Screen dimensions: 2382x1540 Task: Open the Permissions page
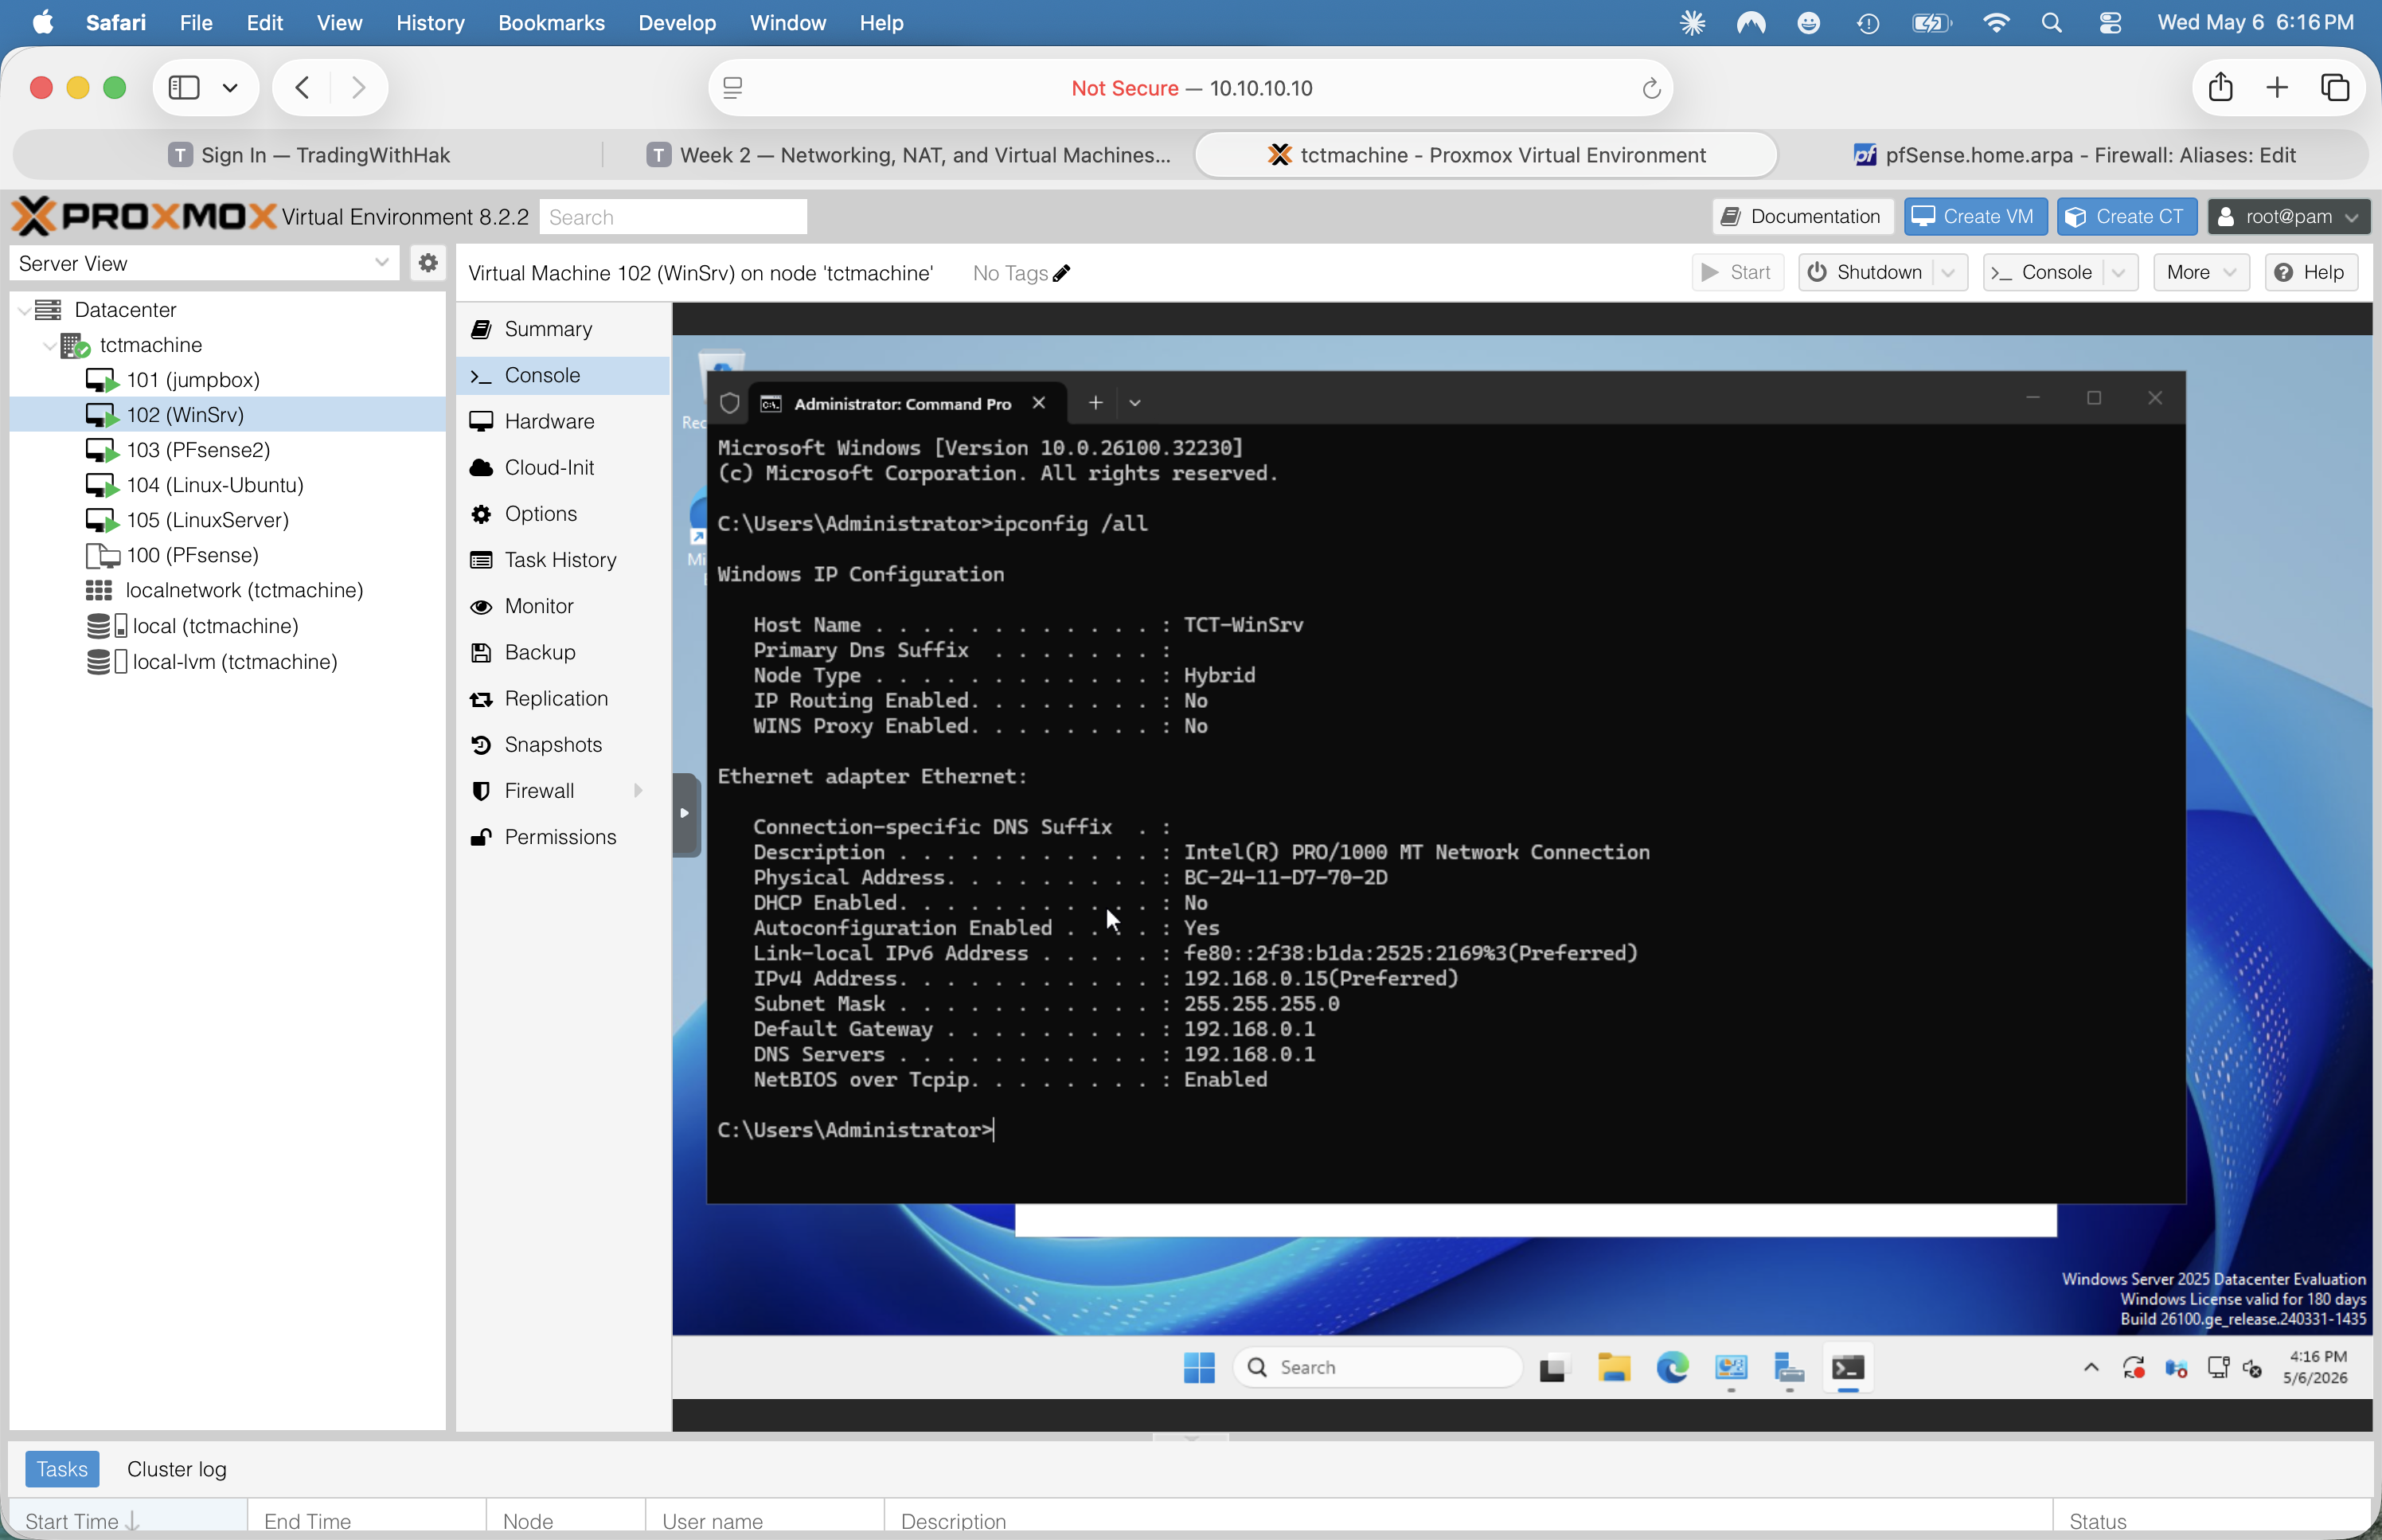point(563,837)
